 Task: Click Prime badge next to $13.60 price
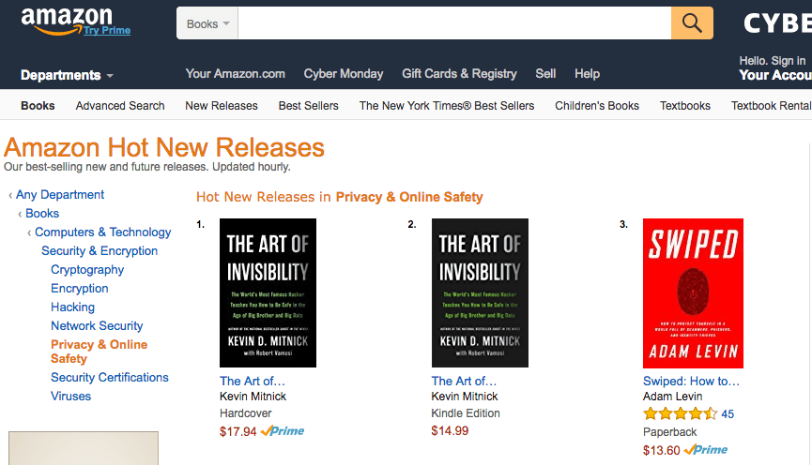[706, 450]
